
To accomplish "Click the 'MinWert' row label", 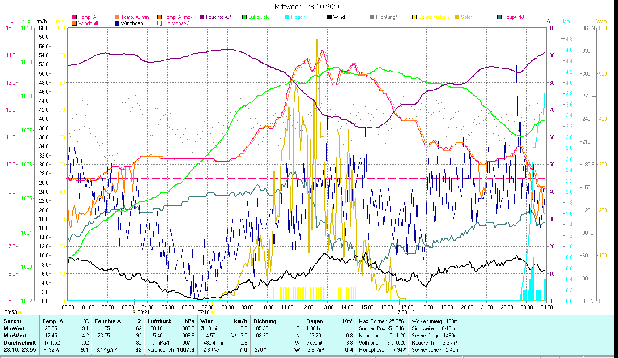I will pos(14,328).
